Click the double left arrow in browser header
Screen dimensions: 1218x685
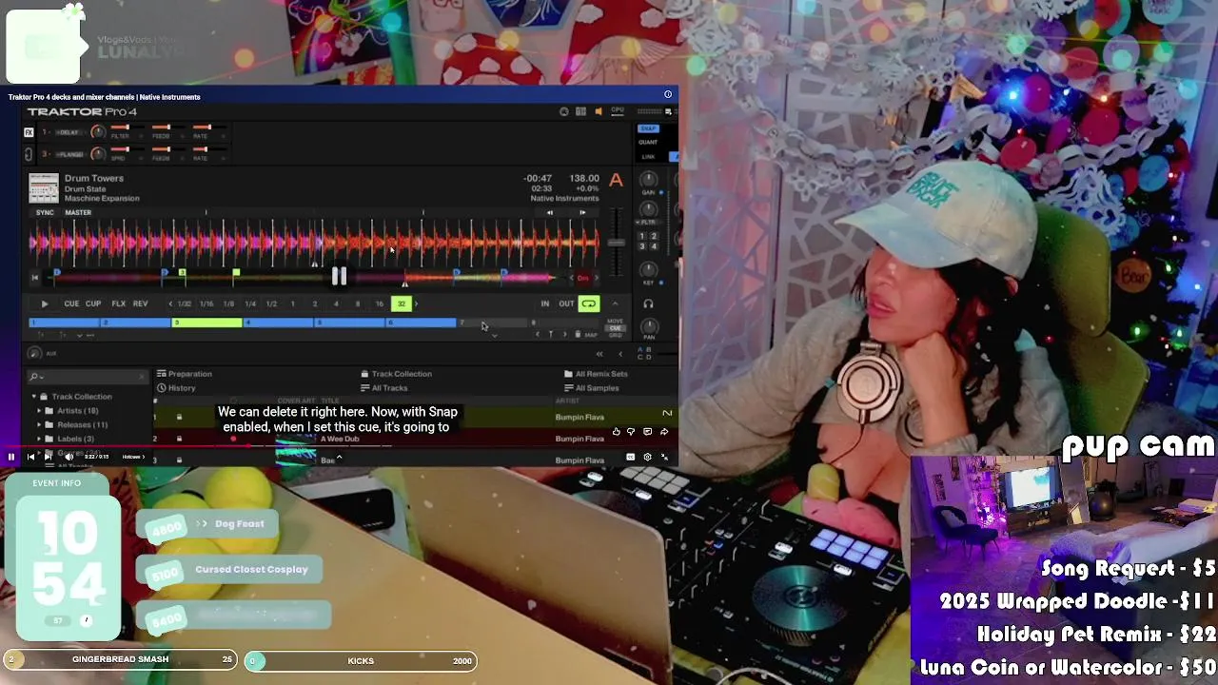point(599,354)
